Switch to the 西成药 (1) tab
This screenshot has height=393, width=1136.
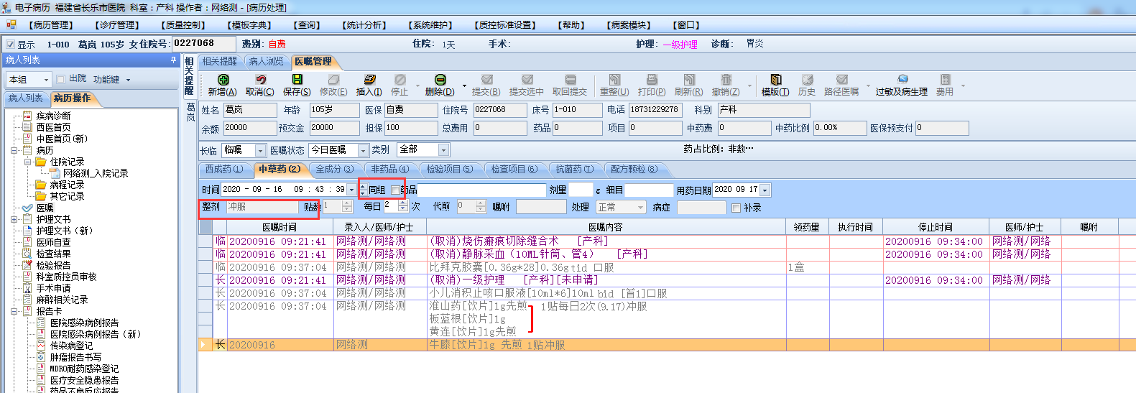tap(223, 170)
